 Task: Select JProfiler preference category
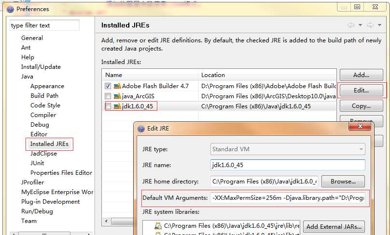[33, 183]
